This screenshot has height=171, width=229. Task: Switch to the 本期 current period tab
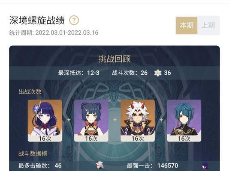187,26
